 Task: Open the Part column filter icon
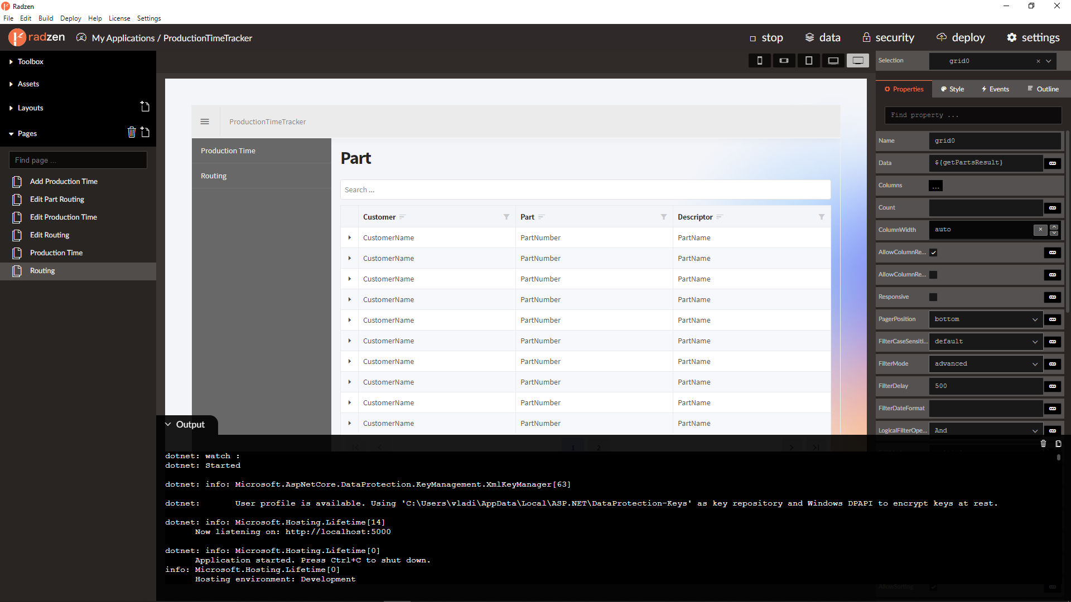664,217
